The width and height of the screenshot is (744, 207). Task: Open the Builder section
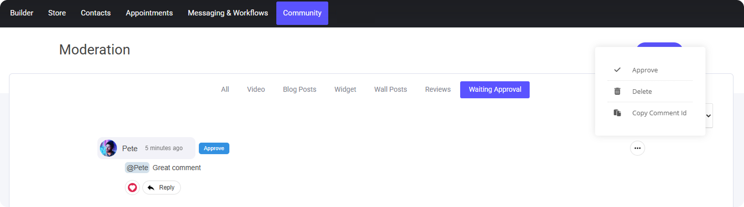coord(21,13)
